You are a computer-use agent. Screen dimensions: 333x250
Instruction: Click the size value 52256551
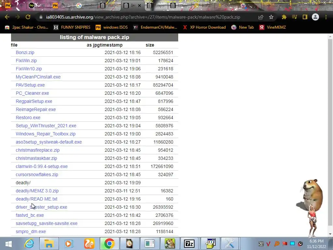tap(163, 52)
